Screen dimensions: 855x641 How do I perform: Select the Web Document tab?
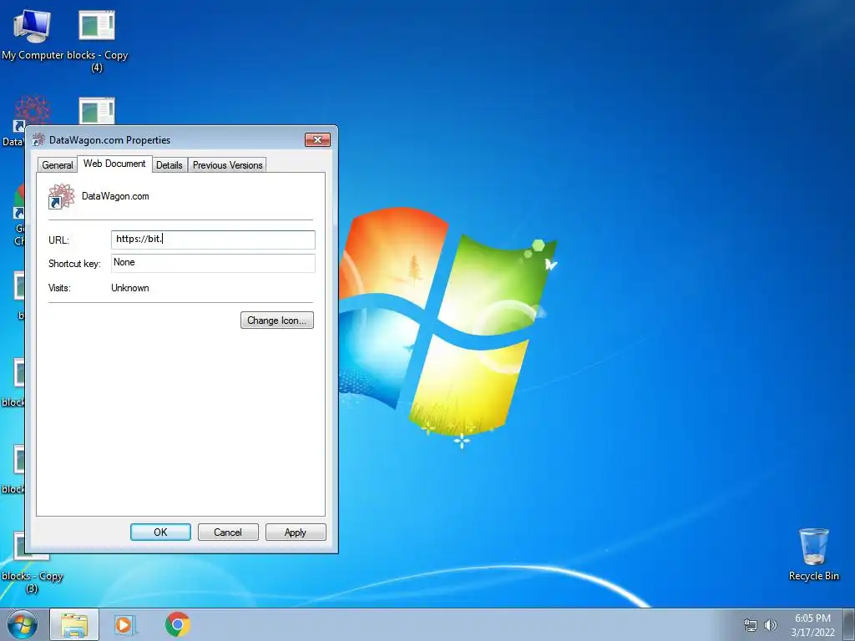[x=114, y=164]
